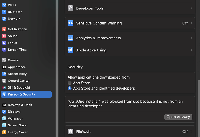Click the Analytics & Improvements chart icon

pos(70,38)
